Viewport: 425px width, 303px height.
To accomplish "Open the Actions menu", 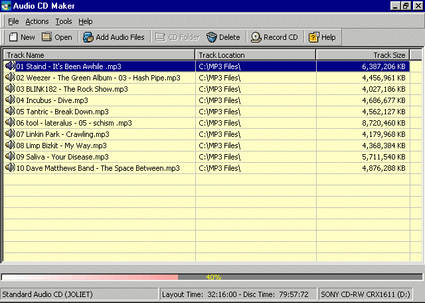I will point(37,21).
